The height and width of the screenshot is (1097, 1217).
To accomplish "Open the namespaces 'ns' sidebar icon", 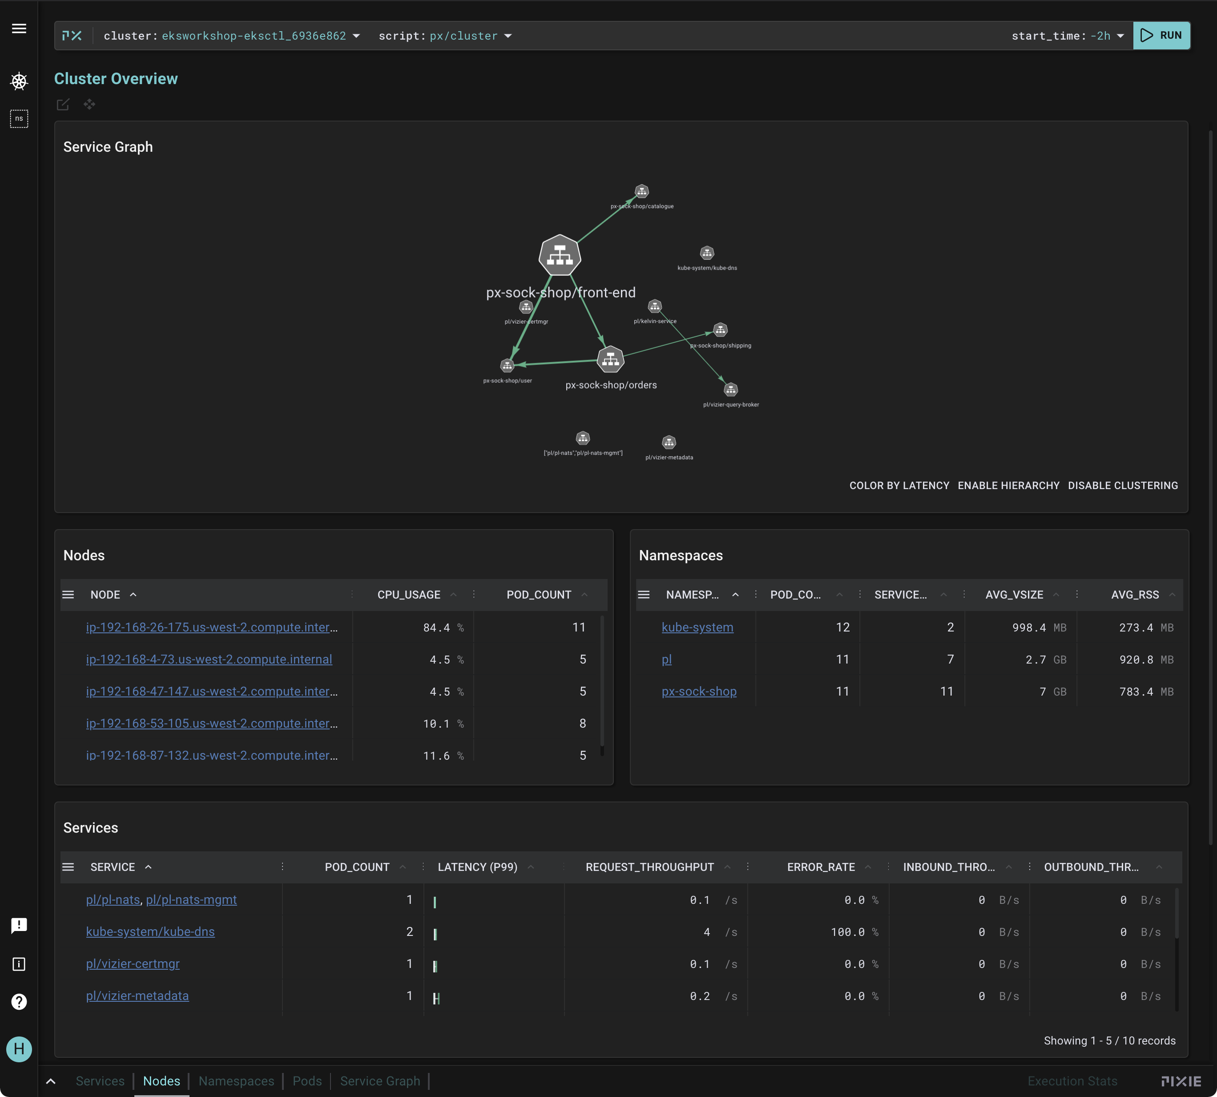I will (x=19, y=119).
